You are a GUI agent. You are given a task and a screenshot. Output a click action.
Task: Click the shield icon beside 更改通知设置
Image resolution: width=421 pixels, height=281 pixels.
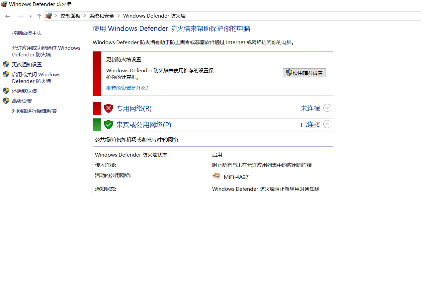pos(6,64)
